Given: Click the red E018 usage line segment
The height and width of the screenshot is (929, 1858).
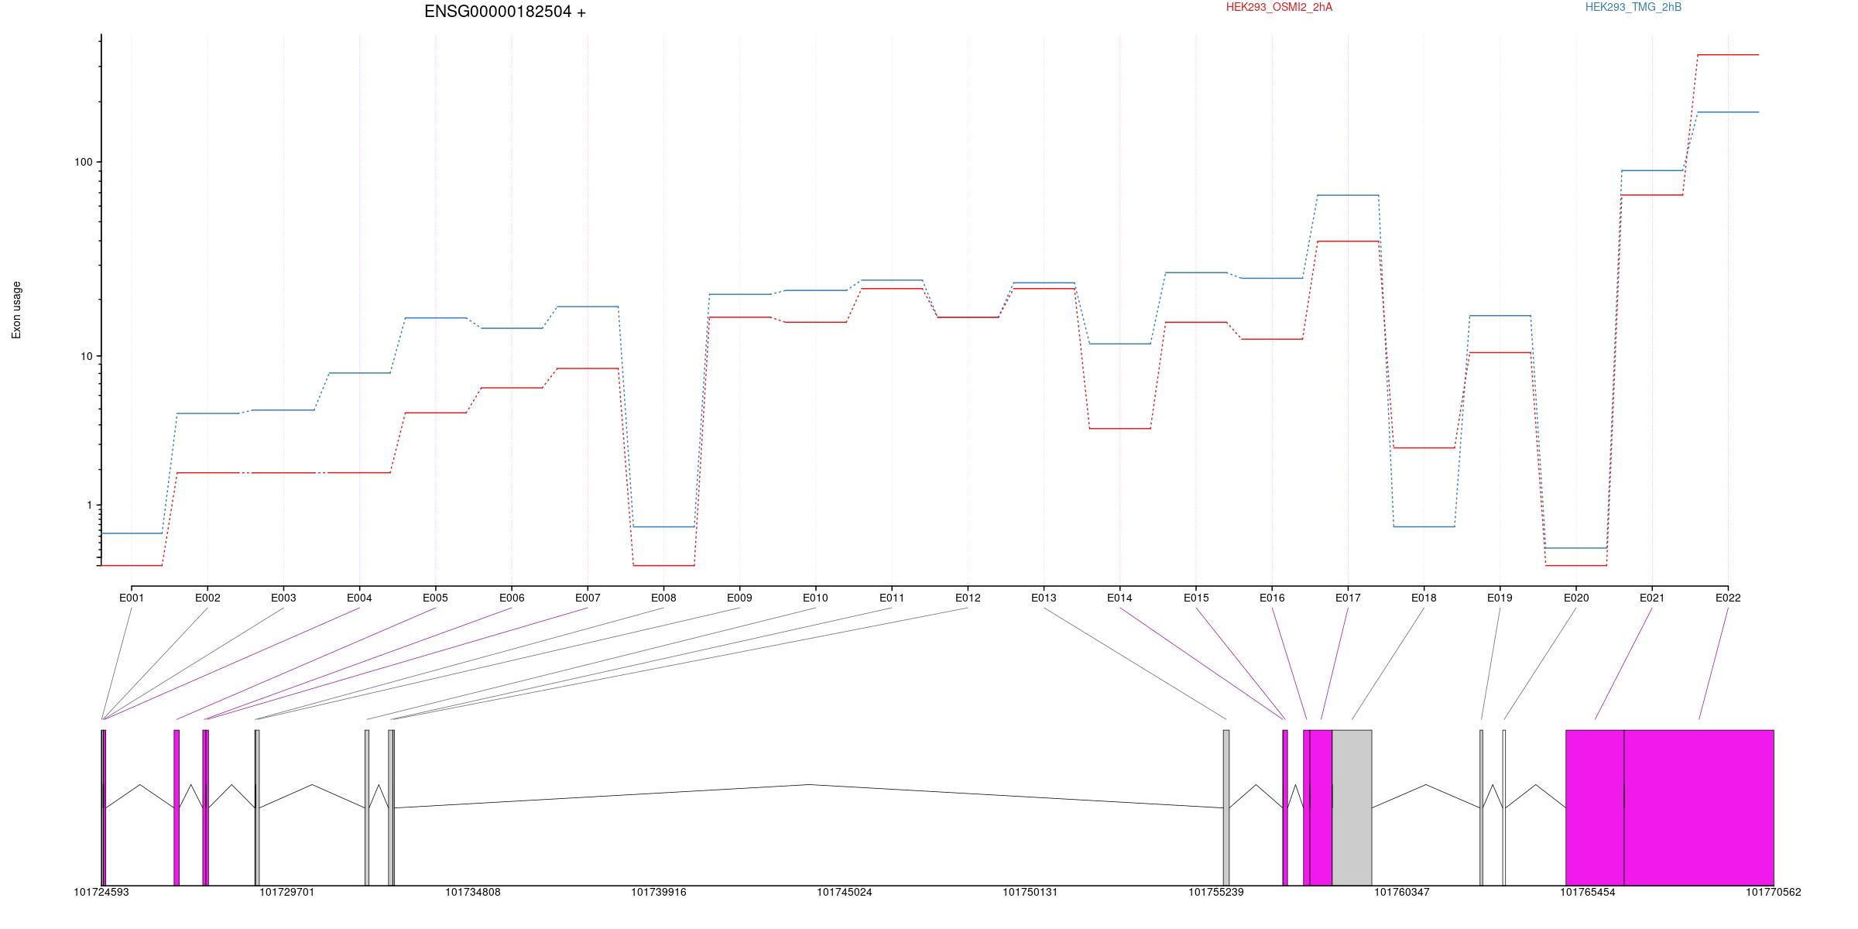Looking at the screenshot, I should coord(1424,447).
